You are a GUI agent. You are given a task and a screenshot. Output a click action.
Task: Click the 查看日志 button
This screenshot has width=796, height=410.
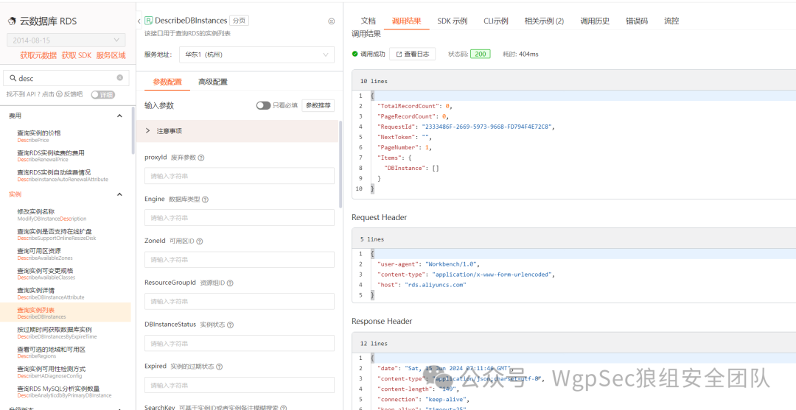tap(412, 54)
